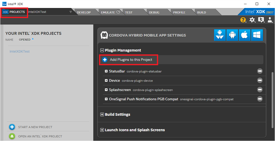This screenshot has height=141, width=275.
Task: Expand the Splashscreen plugin details
Action: 106,90
